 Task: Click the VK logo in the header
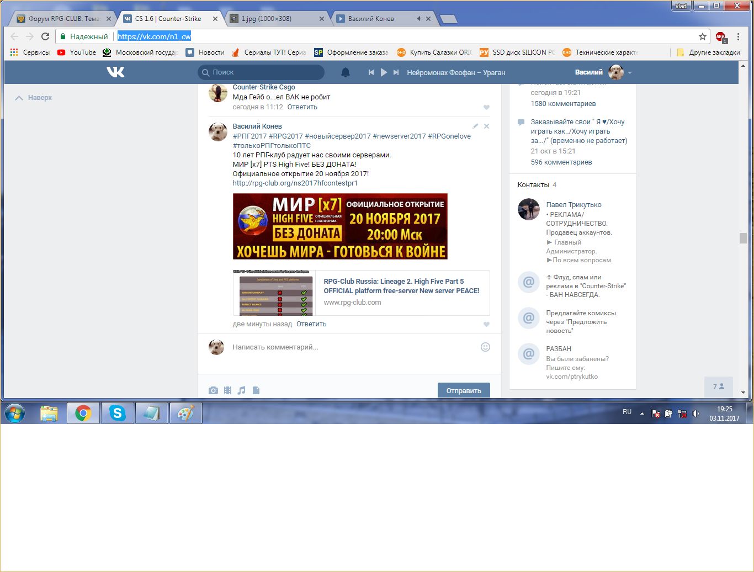tap(115, 72)
